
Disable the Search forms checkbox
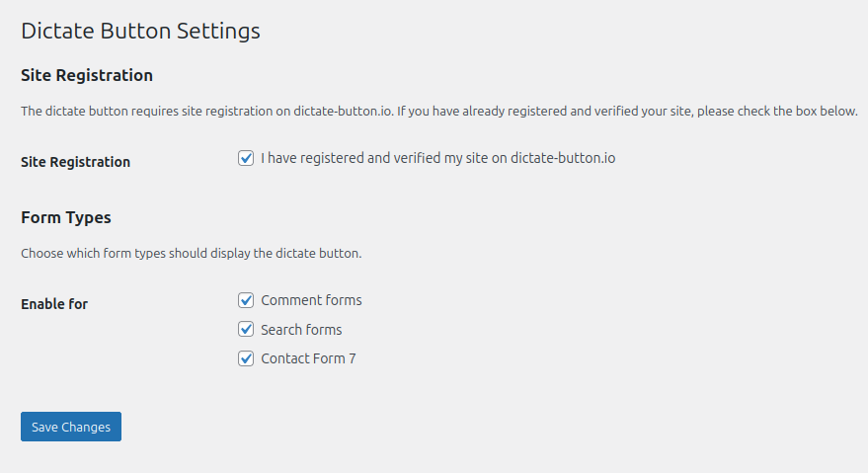click(246, 329)
